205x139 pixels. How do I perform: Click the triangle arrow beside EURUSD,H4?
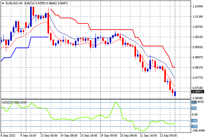[x=2, y=3]
